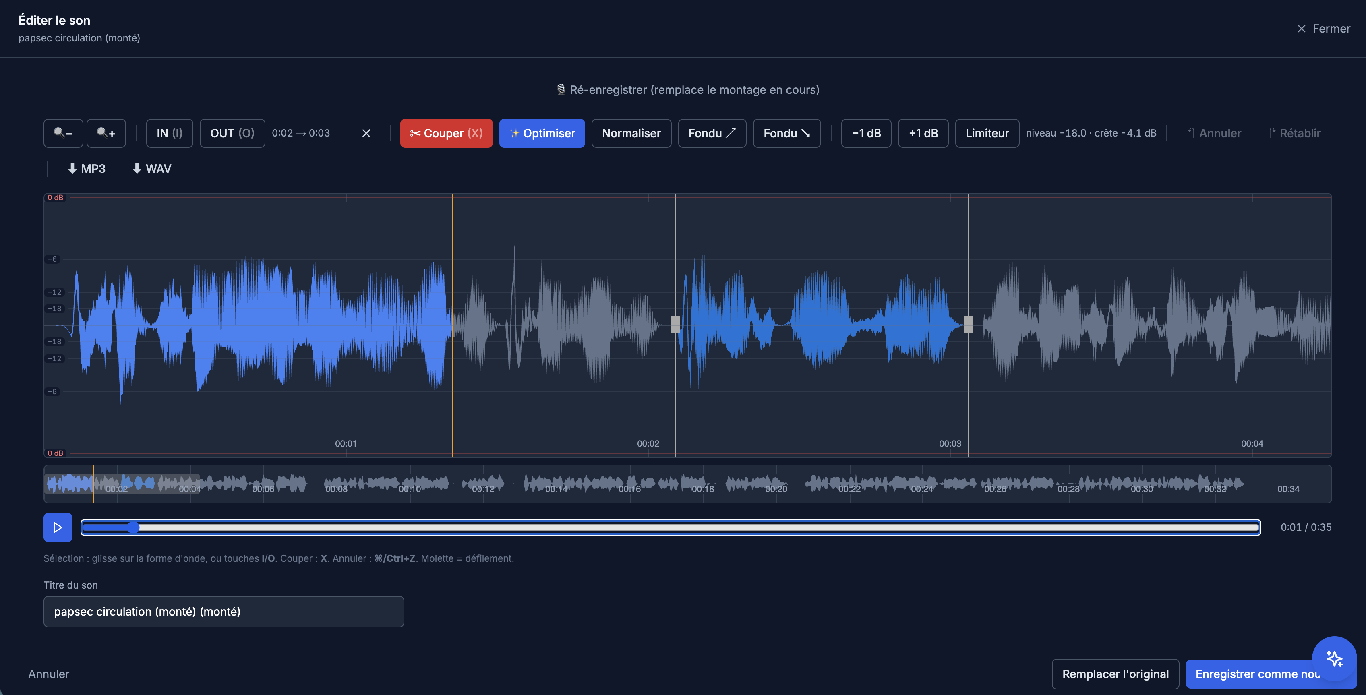
Task: Download the sound as WAV
Action: pos(152,169)
